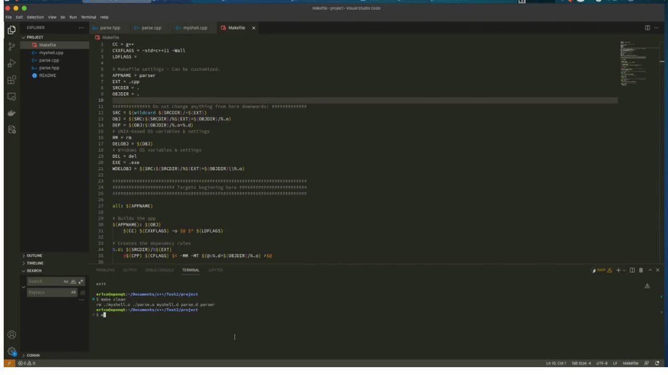Open the Explorer view in activity bar
This screenshot has height=375, width=668.
coord(11,30)
